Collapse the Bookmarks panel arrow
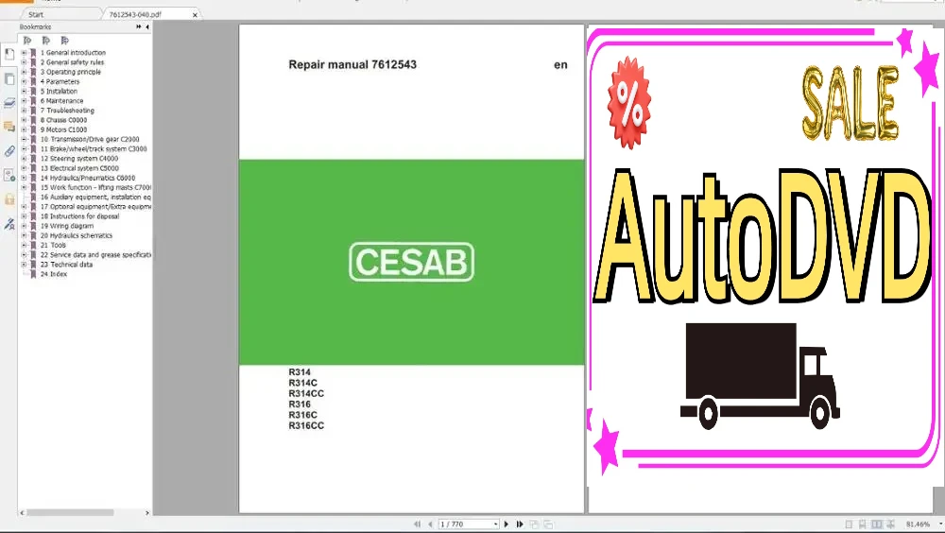This screenshot has height=533, width=945. coord(147,26)
